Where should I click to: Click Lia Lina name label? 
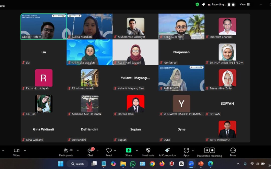(x=31, y=114)
